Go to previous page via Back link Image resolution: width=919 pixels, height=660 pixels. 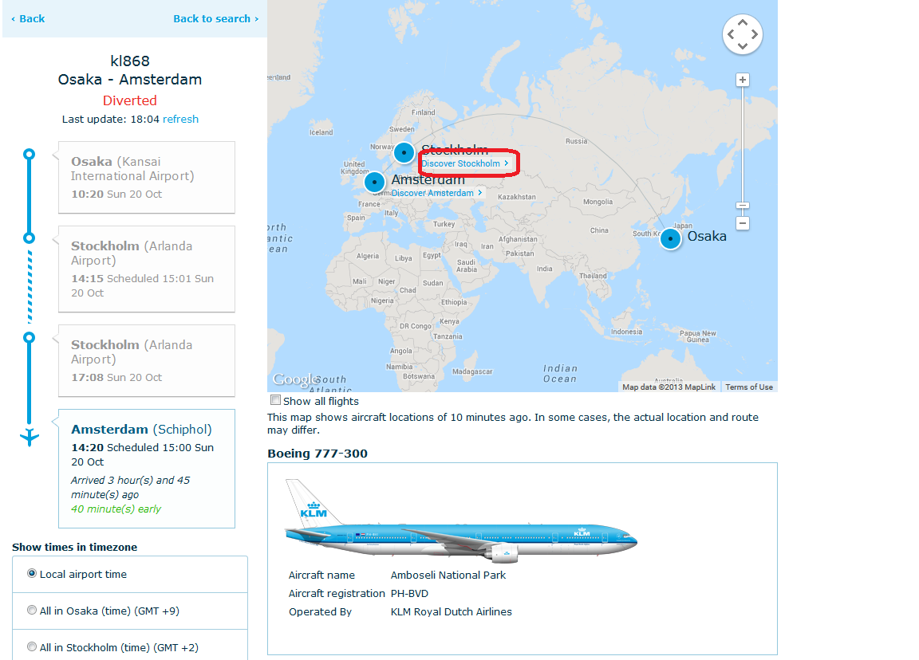pos(29,18)
